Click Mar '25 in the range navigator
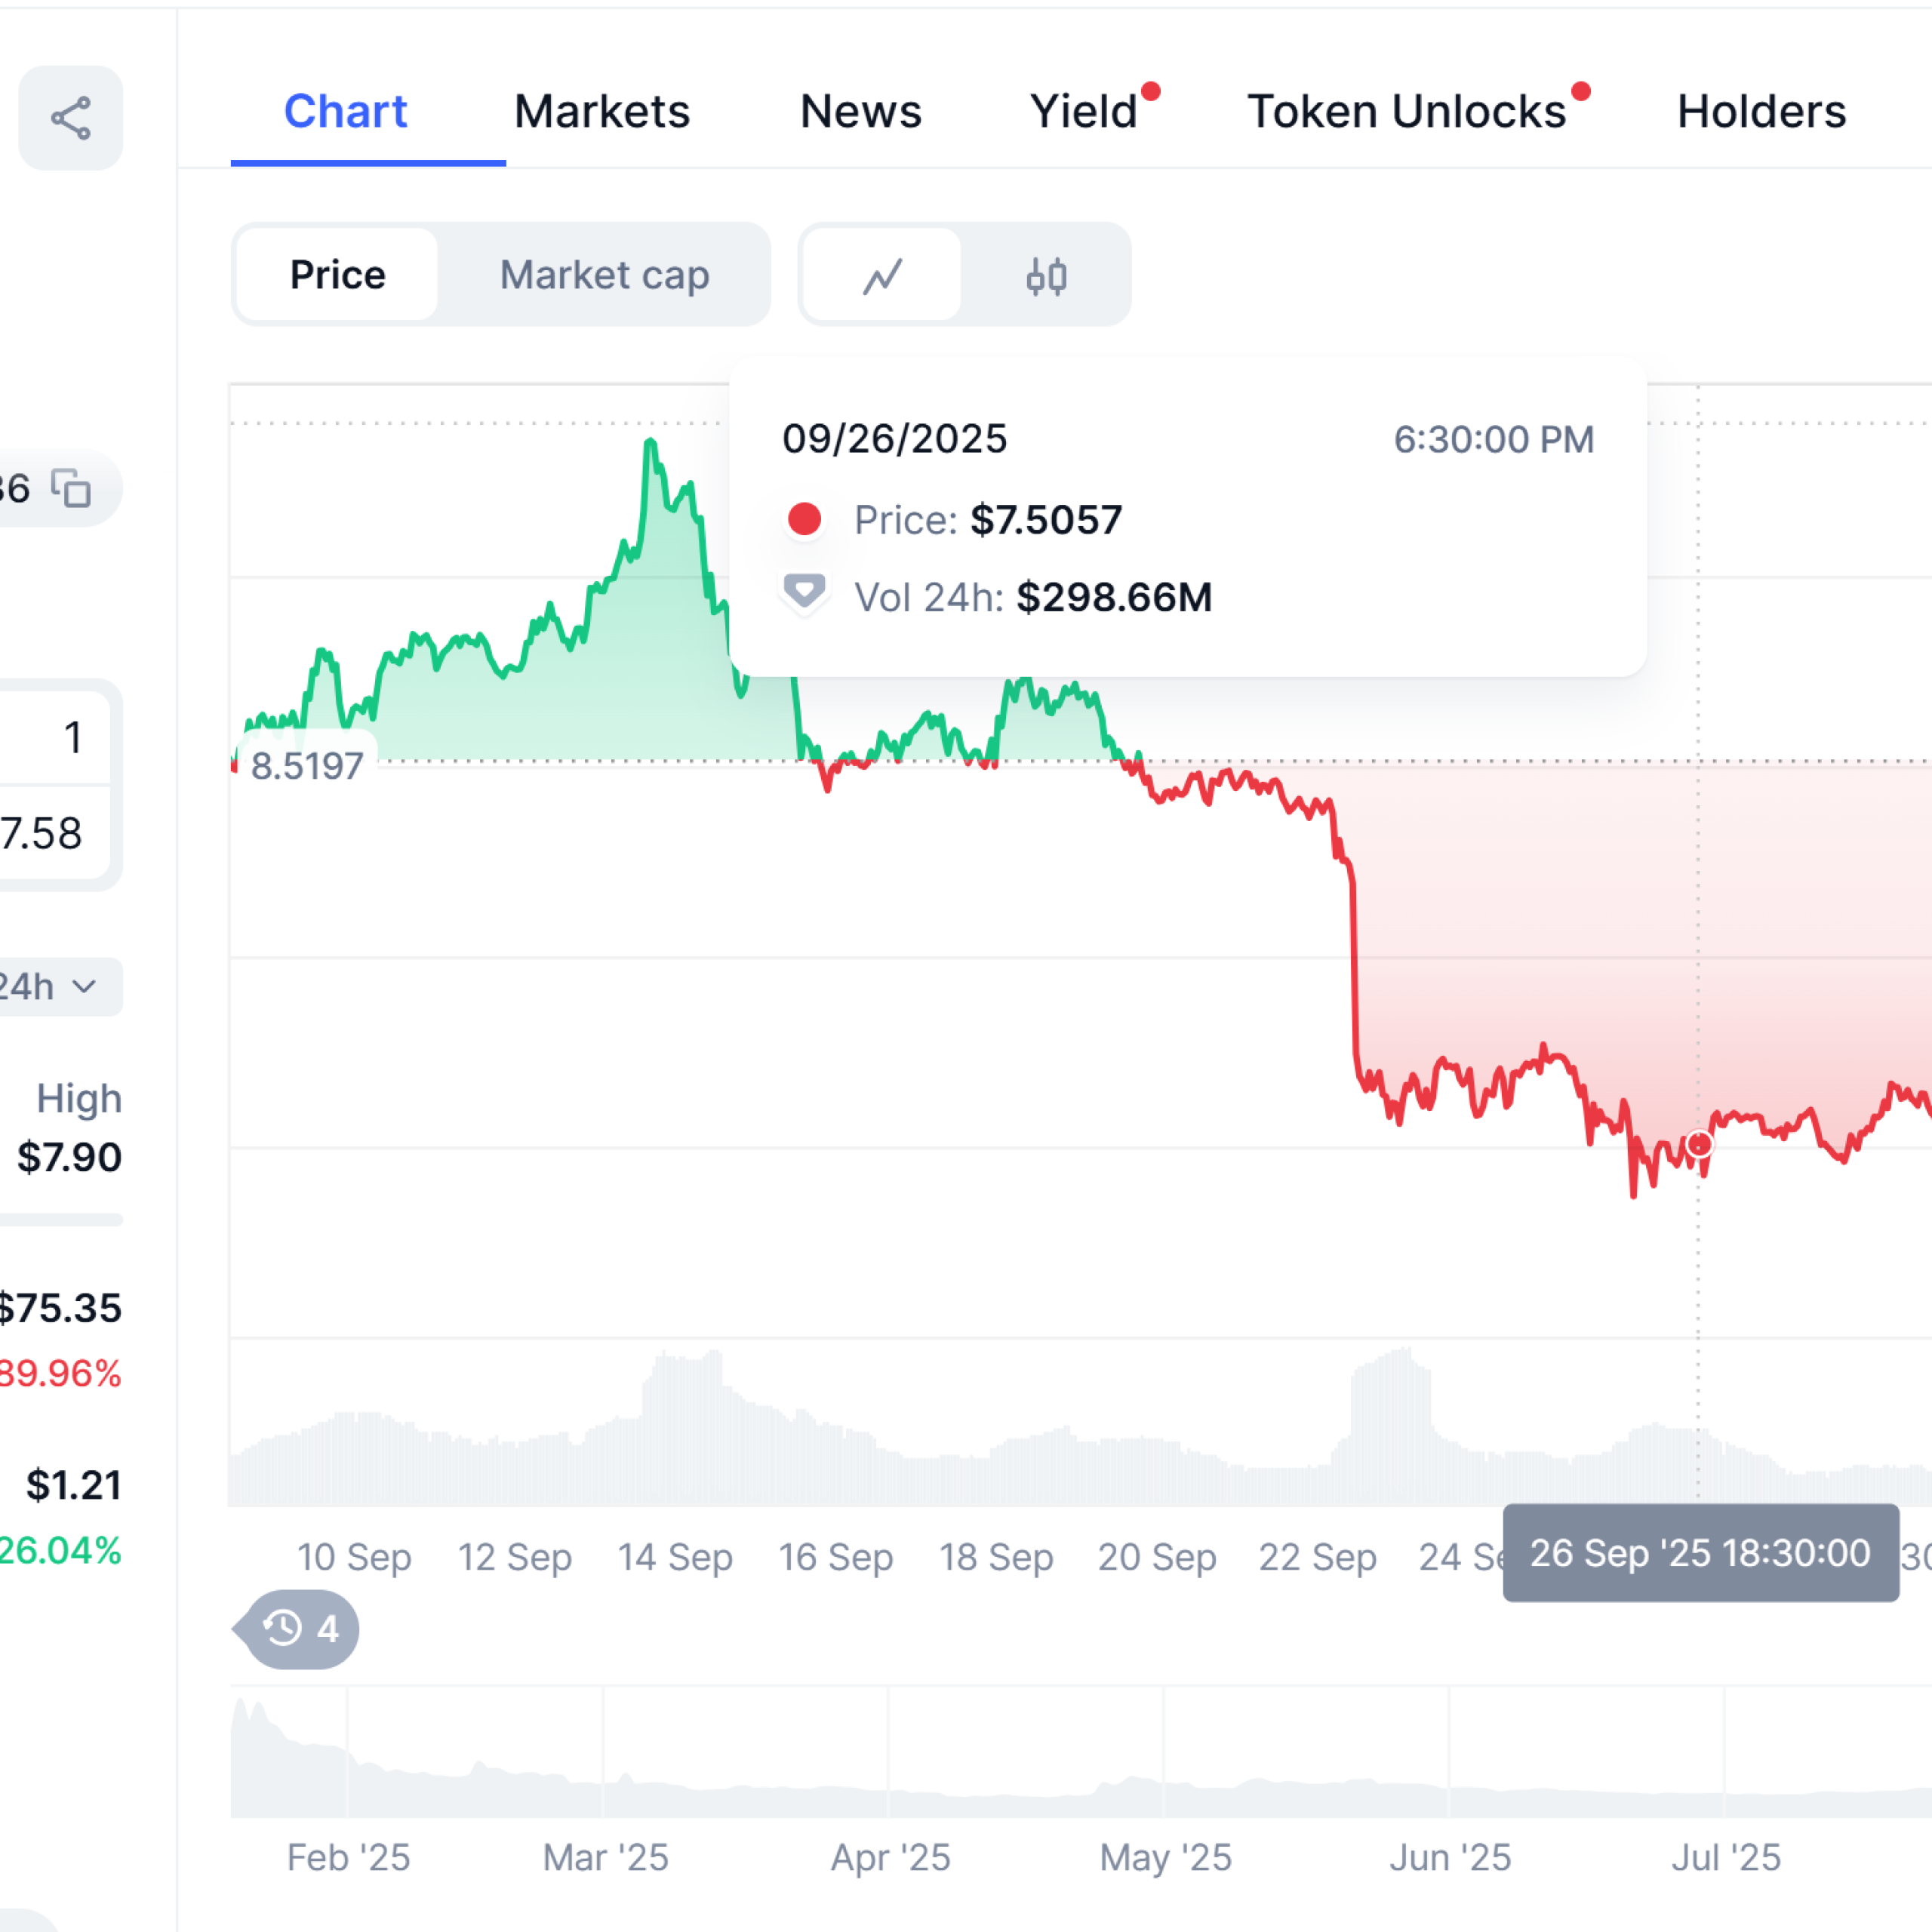Viewport: 1932px width, 1932px height. 605,1857
